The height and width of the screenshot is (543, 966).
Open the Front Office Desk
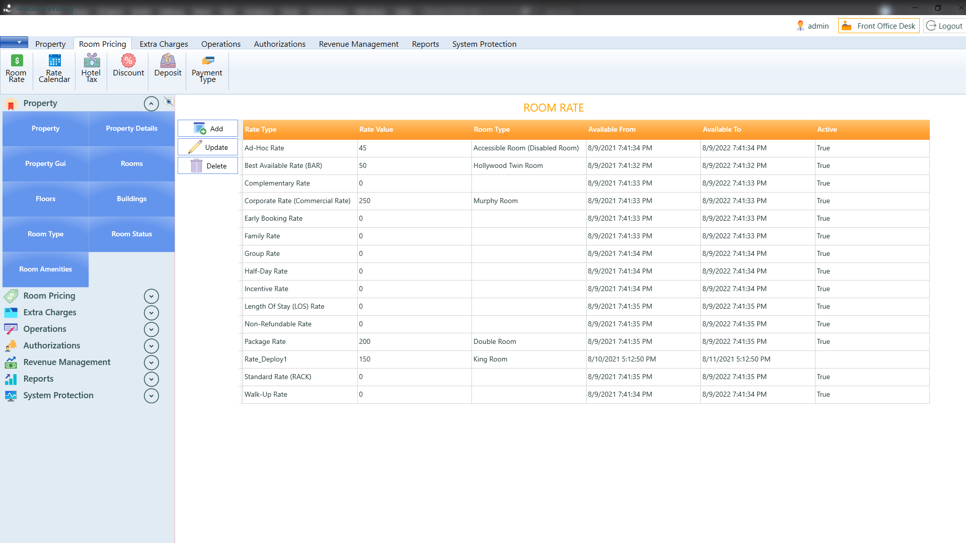(878, 26)
